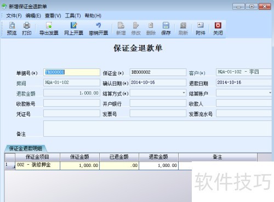
Task: Click the 客户 field HQA-01-102 李四
Action: (x=244, y=72)
